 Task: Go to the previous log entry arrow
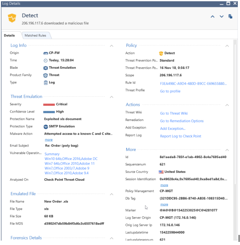213,16
